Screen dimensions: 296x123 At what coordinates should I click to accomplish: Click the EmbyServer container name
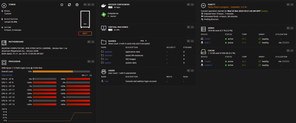click(113, 14)
